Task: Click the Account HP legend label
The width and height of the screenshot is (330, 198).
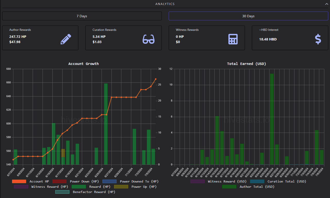Action: (x=39, y=182)
